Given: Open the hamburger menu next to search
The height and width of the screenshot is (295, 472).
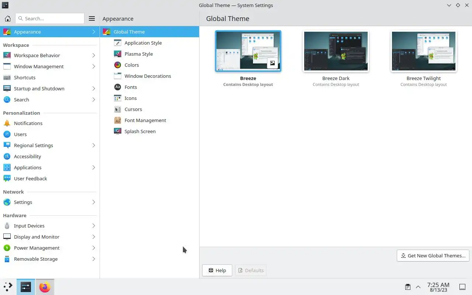Looking at the screenshot, I should [x=92, y=18].
